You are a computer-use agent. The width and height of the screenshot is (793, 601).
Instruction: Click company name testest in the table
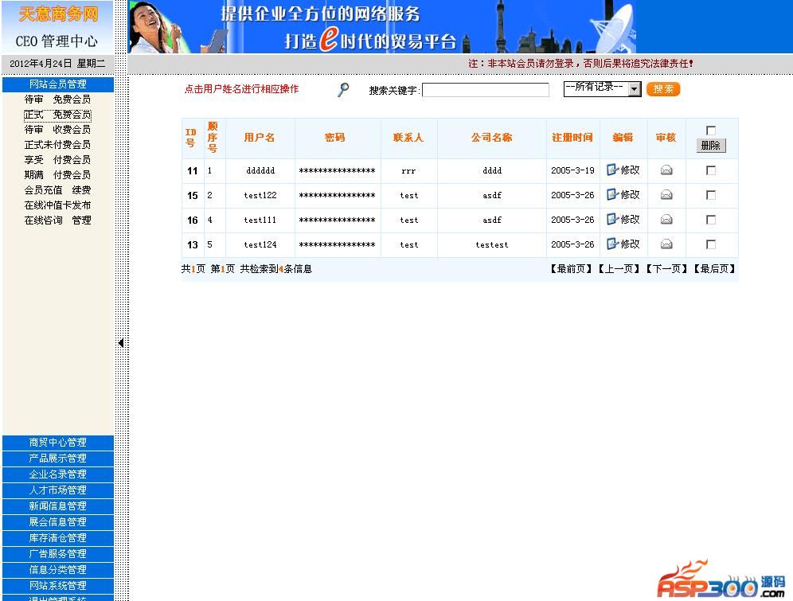coord(492,245)
